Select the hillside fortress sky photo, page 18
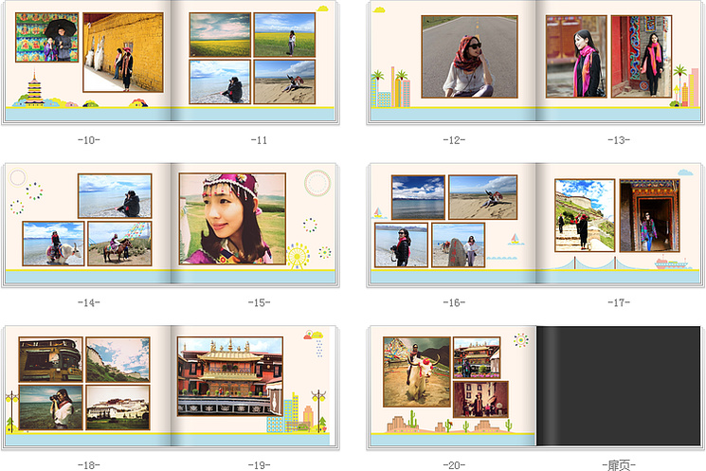 point(118,359)
